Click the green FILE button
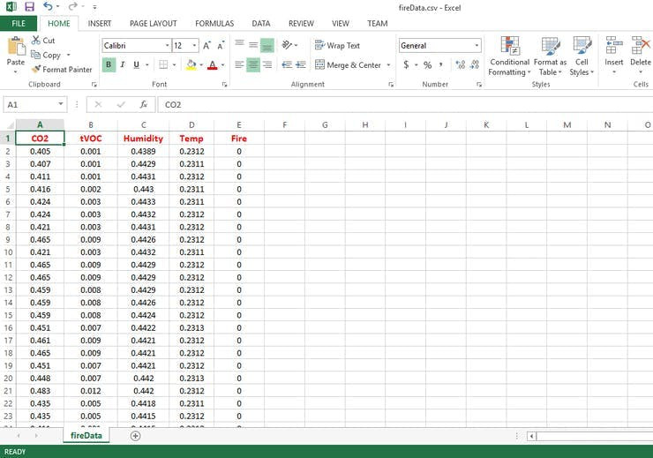This screenshot has height=458, width=653. [18, 24]
